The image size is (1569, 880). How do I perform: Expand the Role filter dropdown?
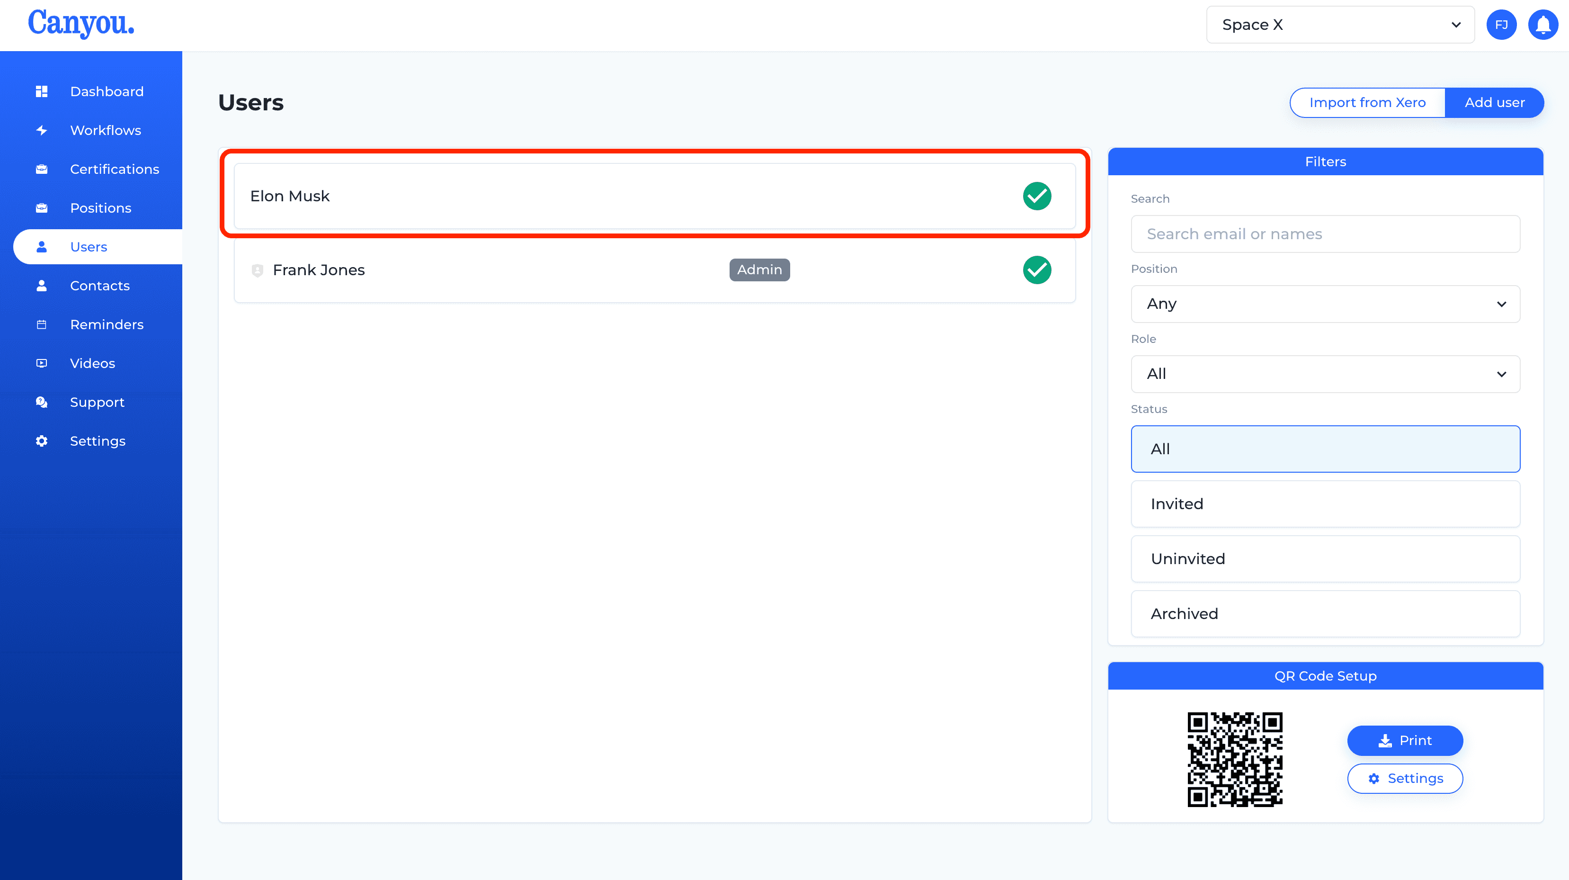point(1325,374)
